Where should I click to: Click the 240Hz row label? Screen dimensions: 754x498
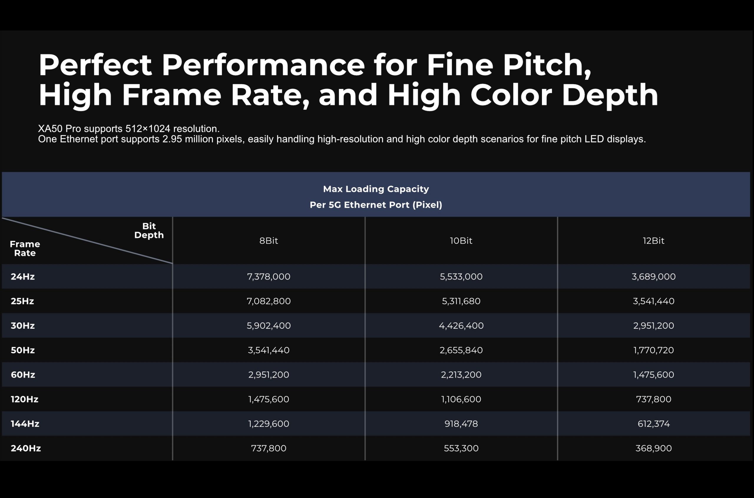tap(26, 448)
